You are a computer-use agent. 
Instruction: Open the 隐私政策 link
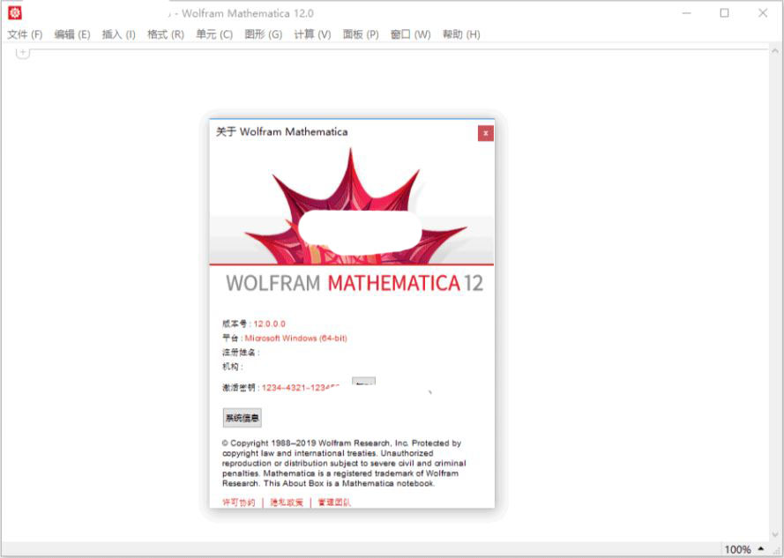point(286,502)
